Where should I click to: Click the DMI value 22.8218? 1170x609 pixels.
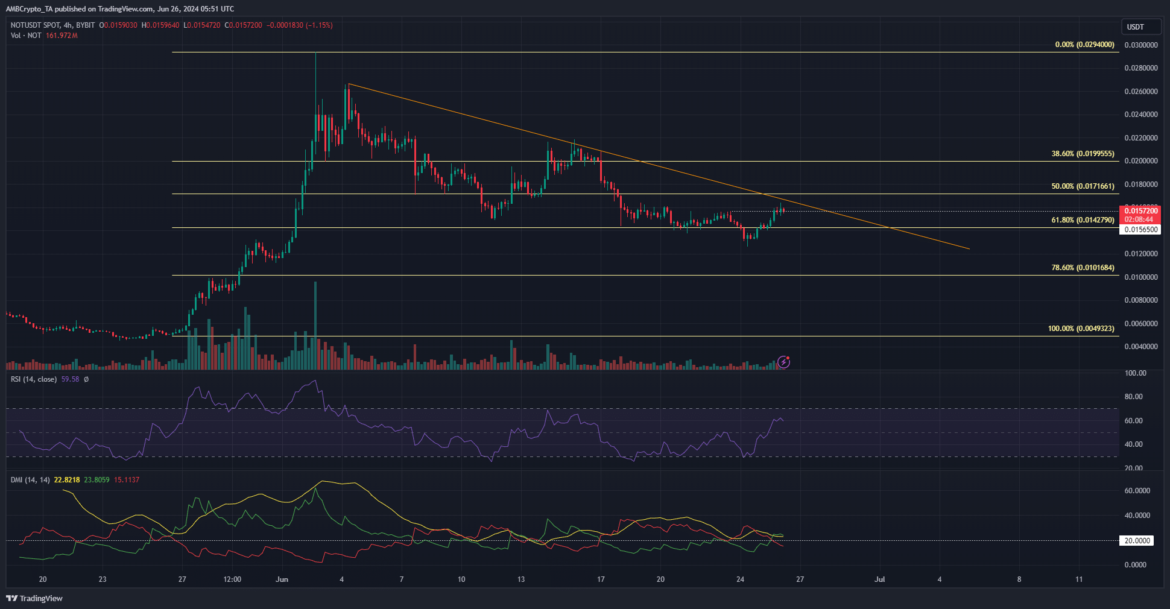(x=67, y=480)
